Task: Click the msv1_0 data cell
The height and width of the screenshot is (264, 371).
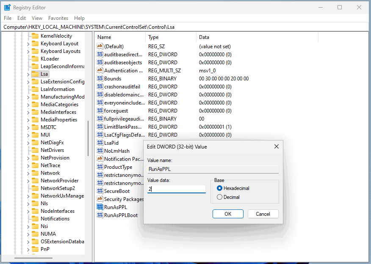Action: pos(207,70)
